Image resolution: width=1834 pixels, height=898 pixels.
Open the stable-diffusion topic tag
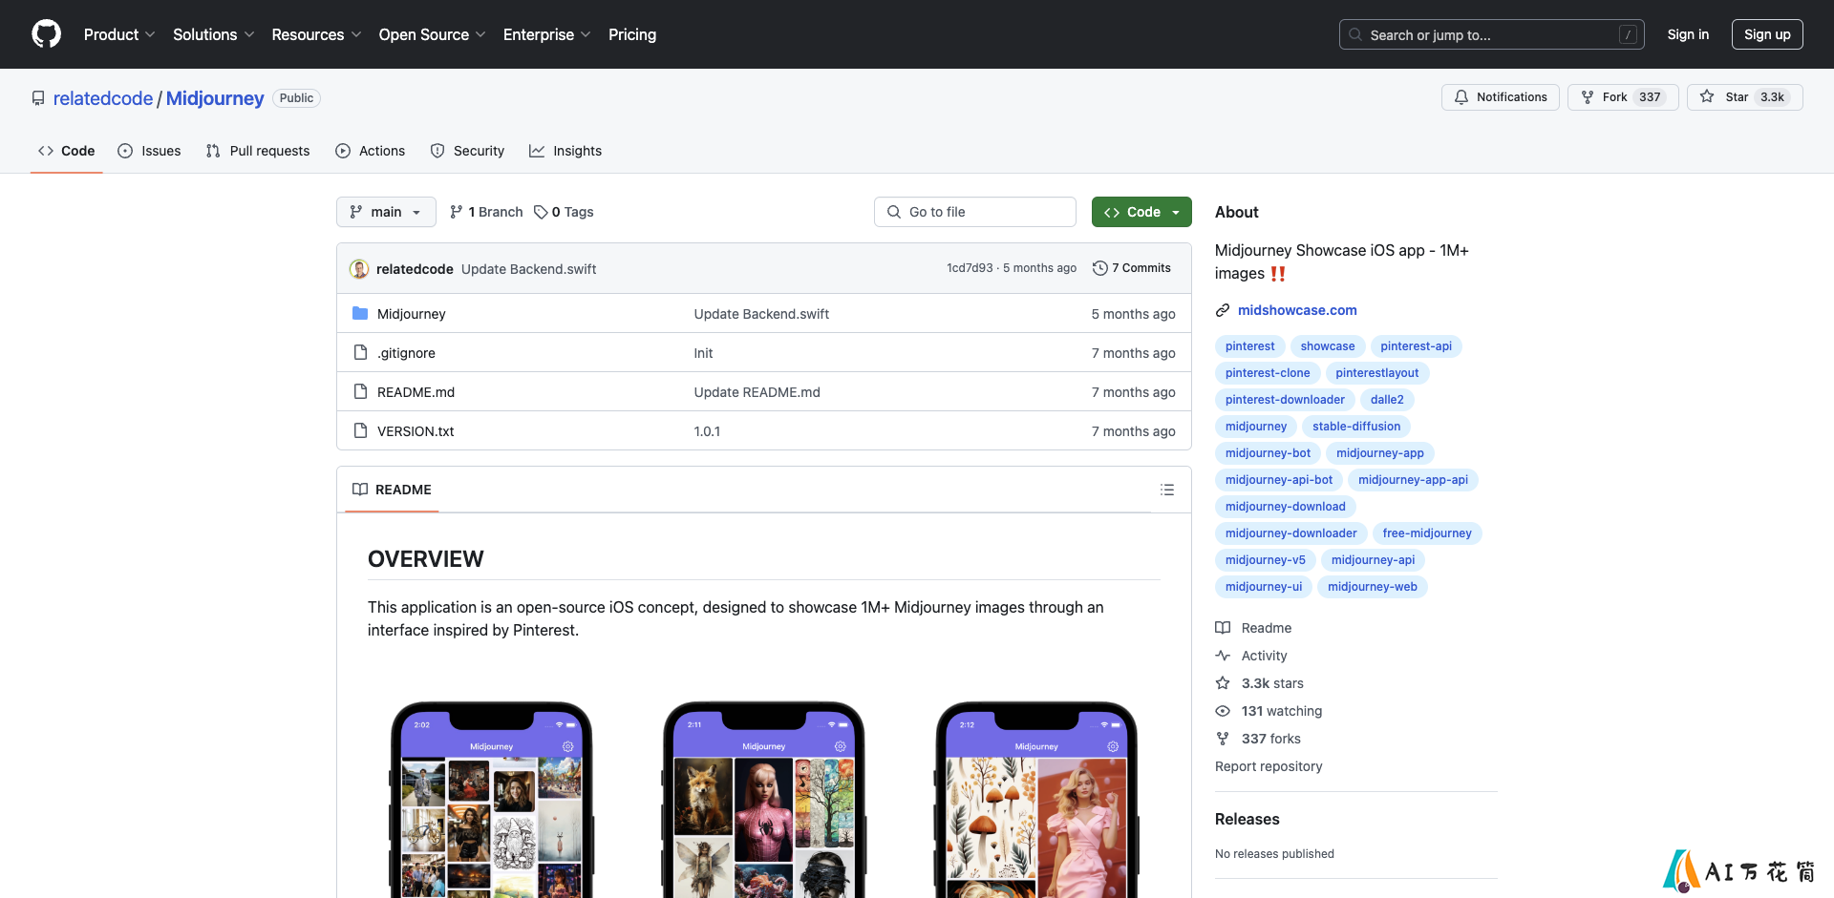[1356, 427]
